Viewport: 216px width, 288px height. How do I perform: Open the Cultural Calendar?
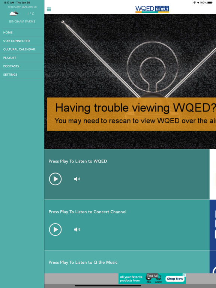22,49
